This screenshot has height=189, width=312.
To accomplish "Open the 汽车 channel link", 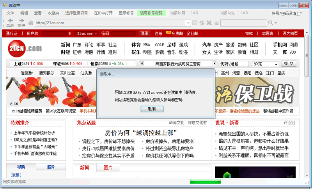I will point(207,45).
